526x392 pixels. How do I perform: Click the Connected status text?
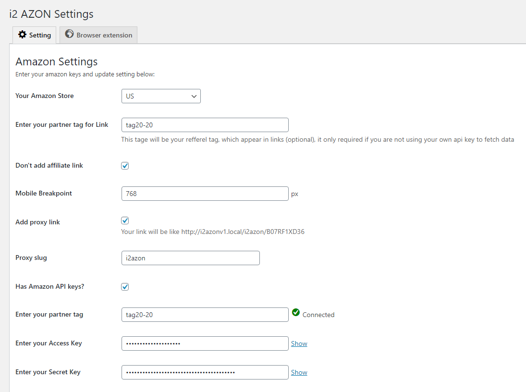pos(318,315)
